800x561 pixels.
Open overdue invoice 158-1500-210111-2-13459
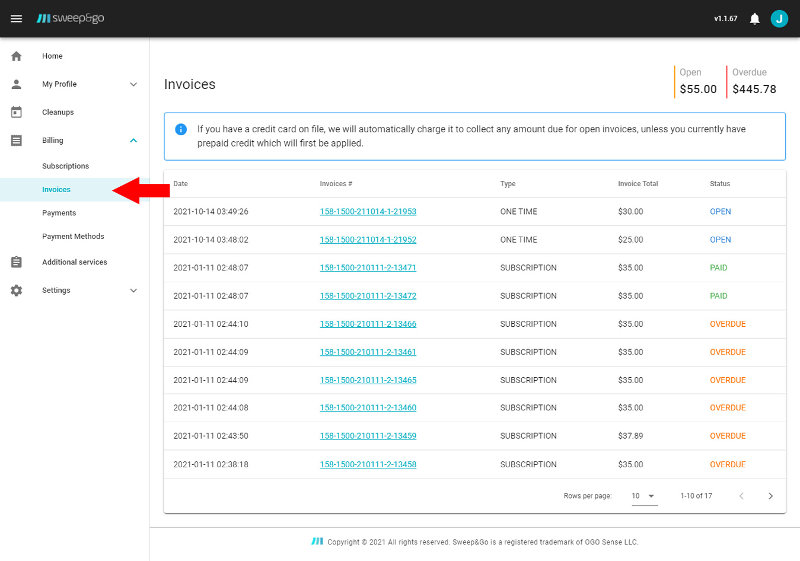pyautogui.click(x=368, y=436)
